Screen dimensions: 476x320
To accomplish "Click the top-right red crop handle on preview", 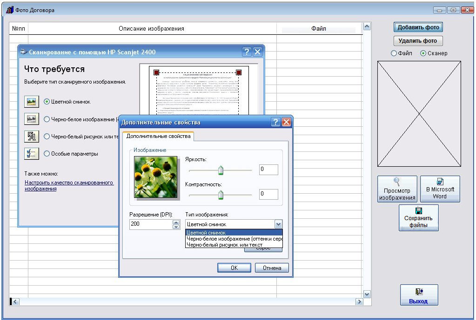I will click(x=239, y=72).
